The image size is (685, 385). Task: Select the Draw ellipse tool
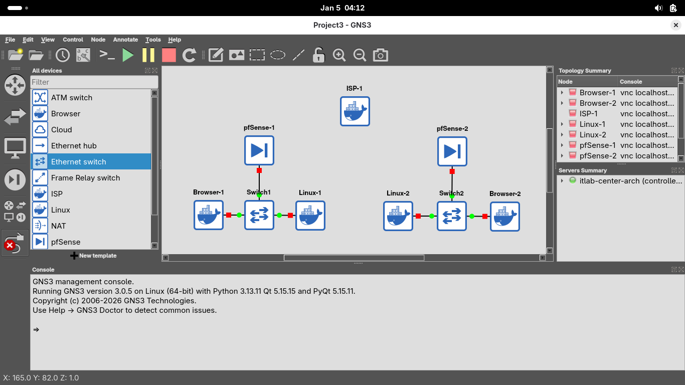pos(278,55)
